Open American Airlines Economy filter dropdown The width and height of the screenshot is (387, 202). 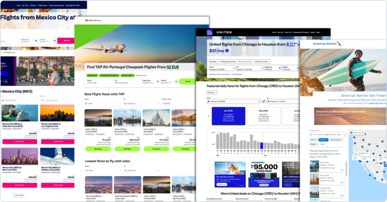click(323, 140)
